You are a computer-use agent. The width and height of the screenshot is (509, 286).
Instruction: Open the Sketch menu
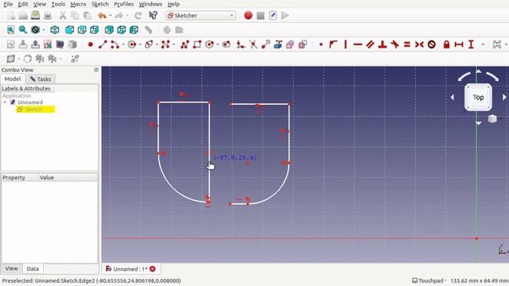pos(100,4)
